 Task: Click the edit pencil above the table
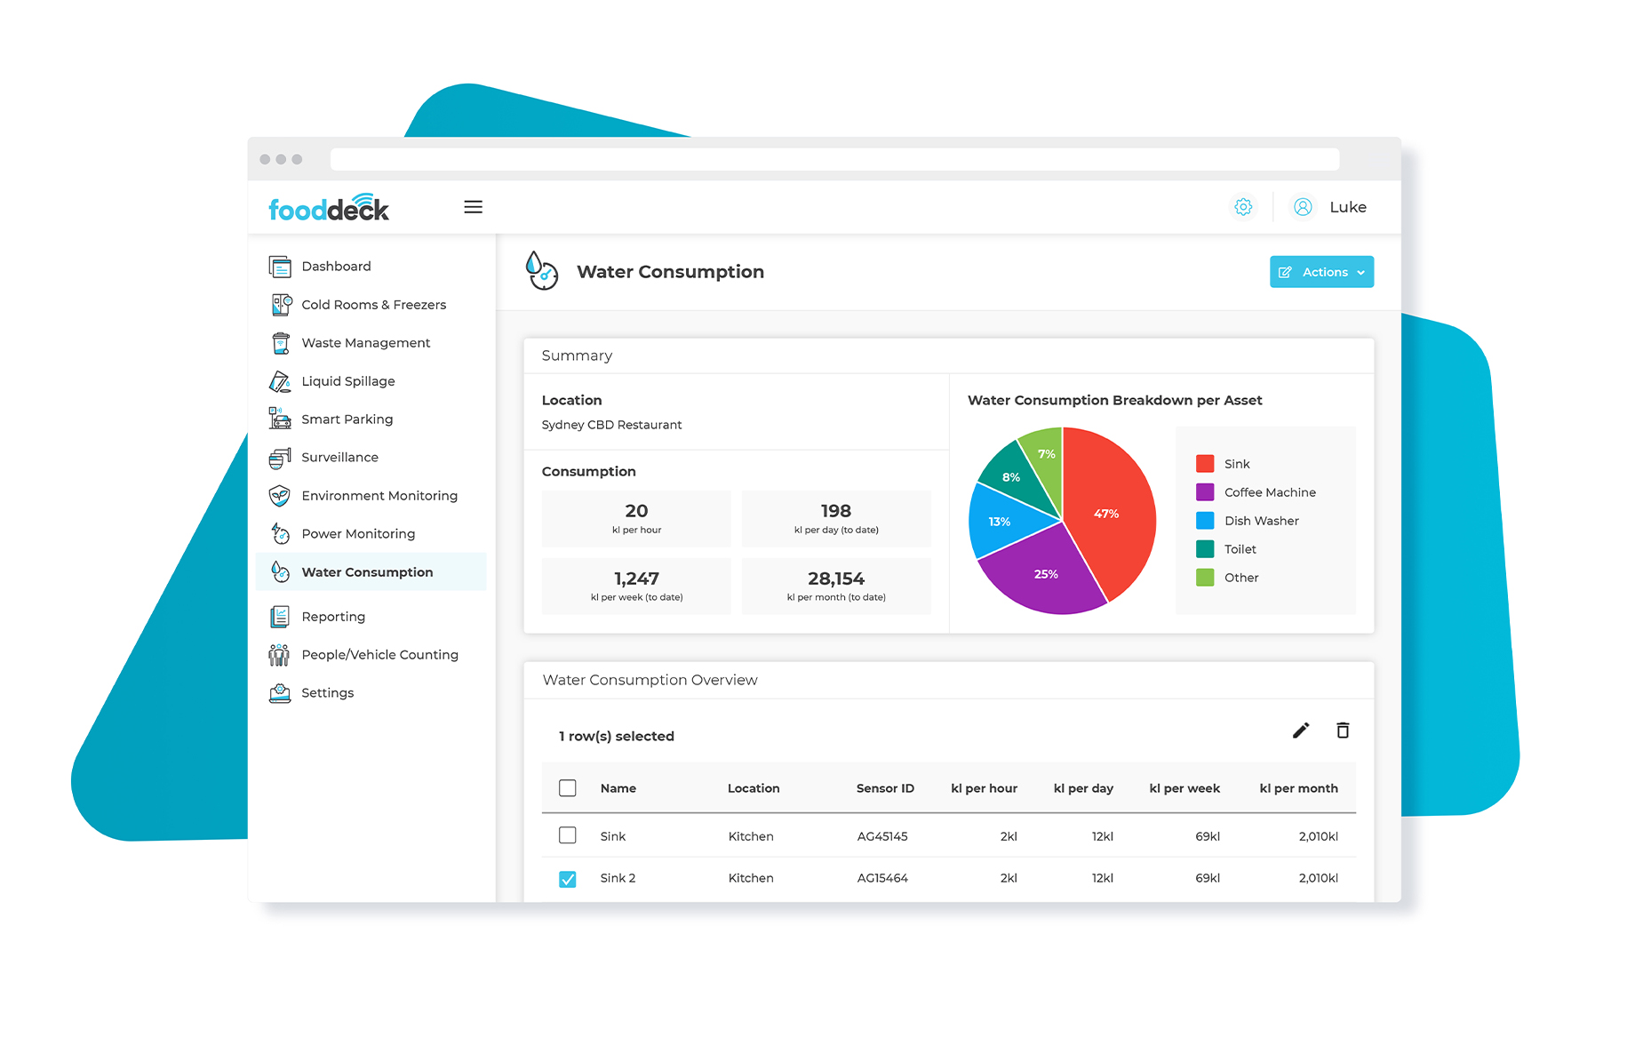tap(1300, 730)
